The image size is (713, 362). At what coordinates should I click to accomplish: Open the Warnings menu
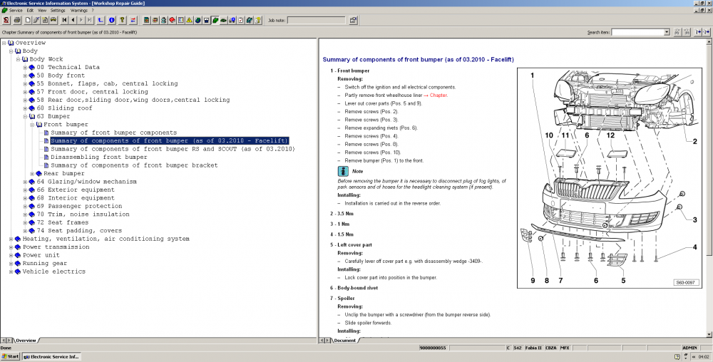(79, 10)
